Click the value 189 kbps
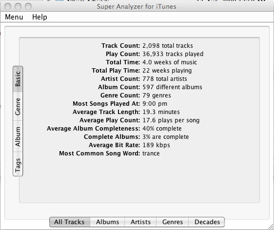274x230 pixels. tap(156, 145)
